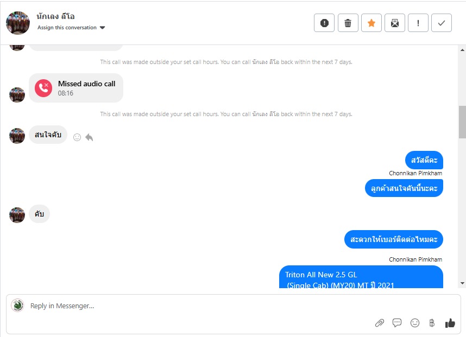Click the chat scrollbar thumb
The height and width of the screenshot is (337, 466).
pos(462,122)
